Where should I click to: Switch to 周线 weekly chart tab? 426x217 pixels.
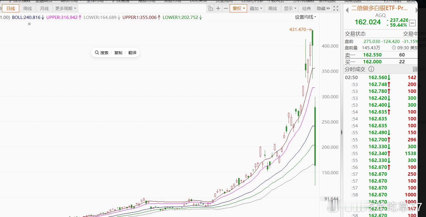(x=27, y=8)
